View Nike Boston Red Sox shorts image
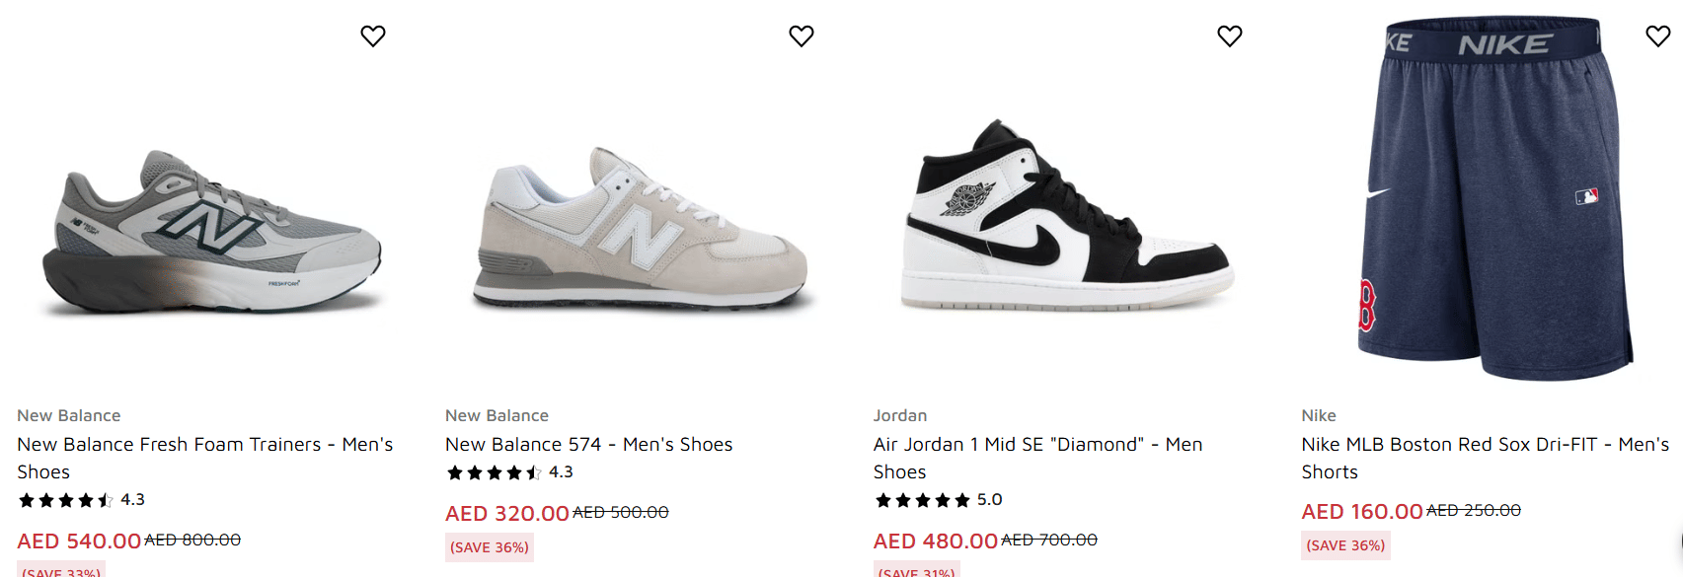1683x577 pixels. 1491,197
